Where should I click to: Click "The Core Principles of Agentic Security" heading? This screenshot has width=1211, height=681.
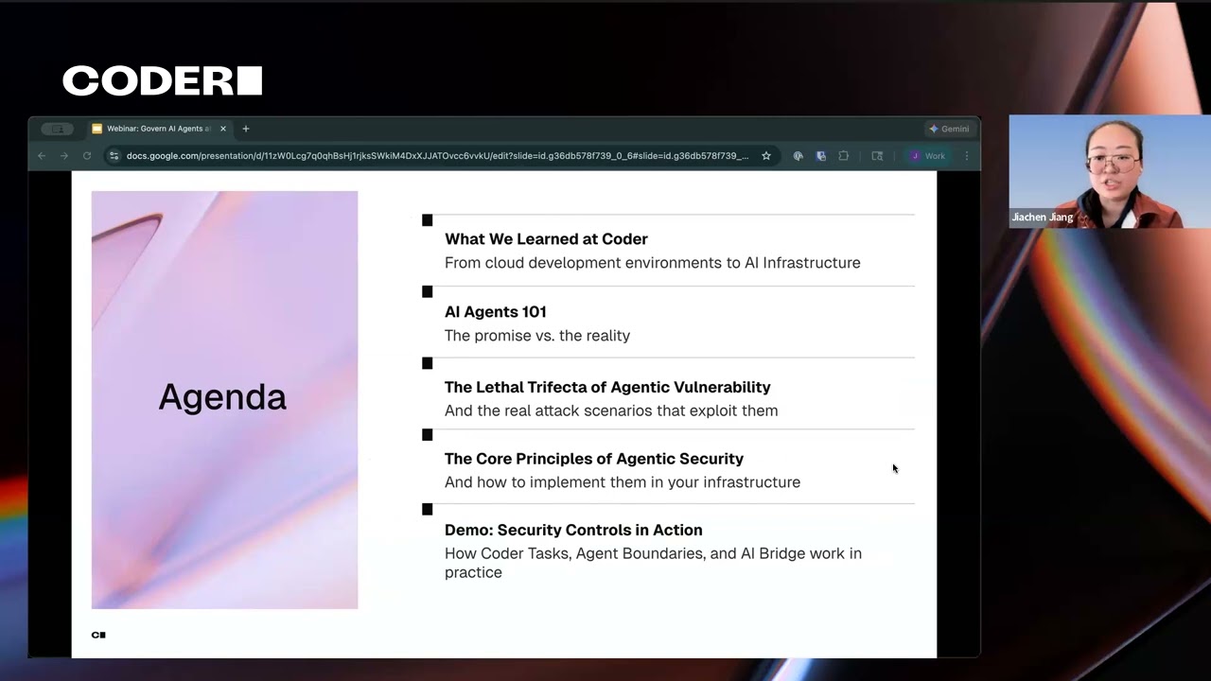594,459
